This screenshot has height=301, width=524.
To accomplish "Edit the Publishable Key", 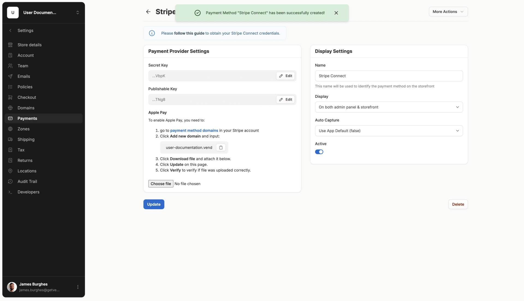I will click(x=285, y=99).
